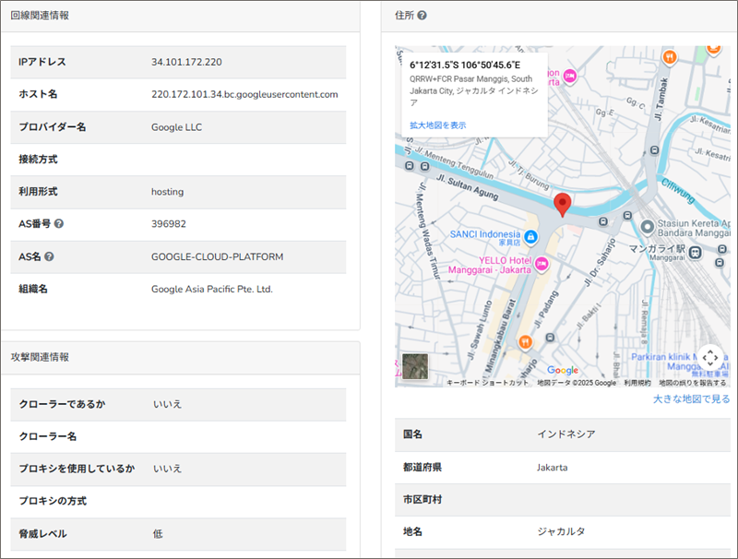Click the Stasiun Kereta Api Bandara marker

click(649, 226)
